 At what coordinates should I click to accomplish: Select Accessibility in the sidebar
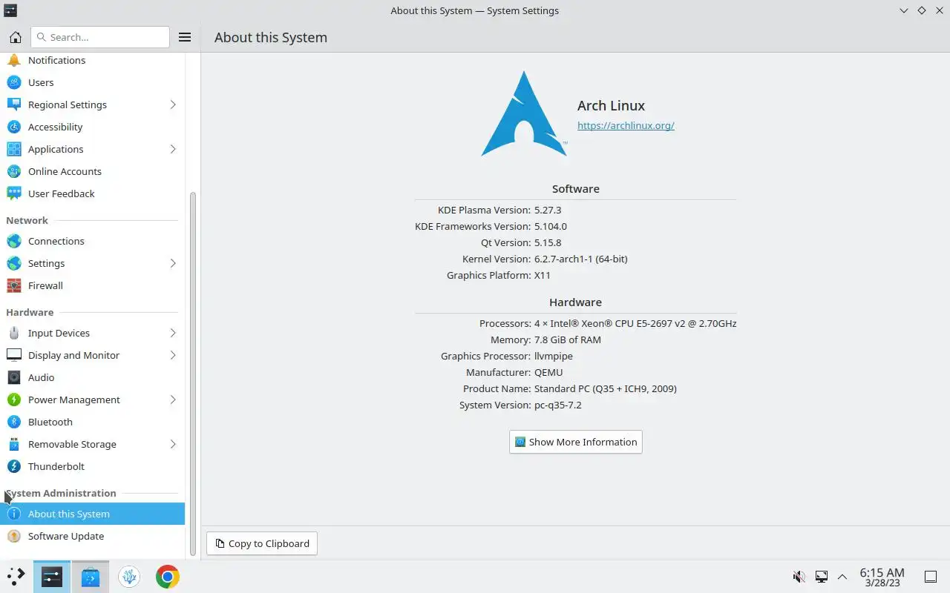pos(92,127)
